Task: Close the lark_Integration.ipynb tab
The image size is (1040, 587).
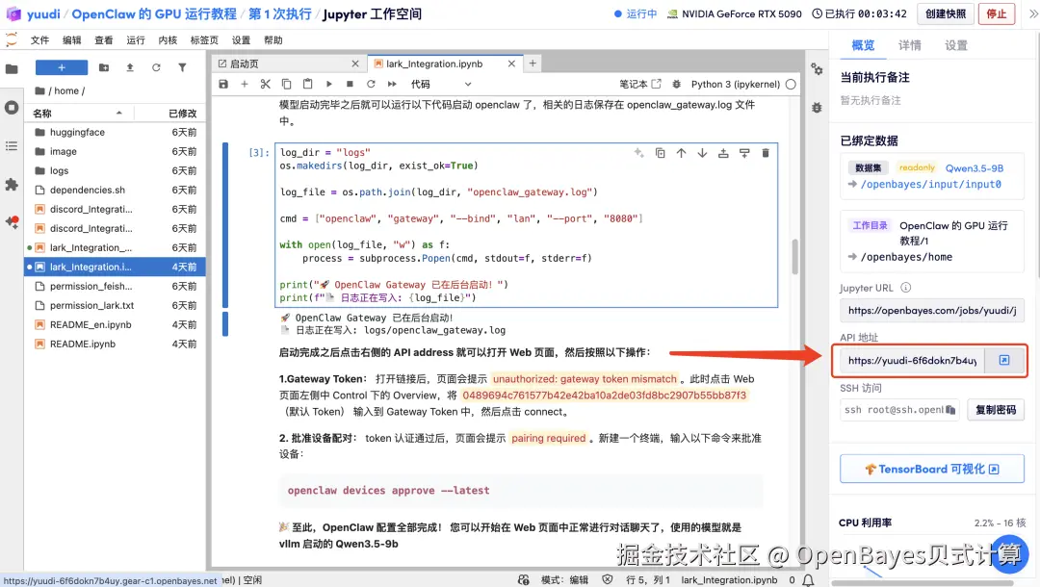Action: tap(511, 64)
